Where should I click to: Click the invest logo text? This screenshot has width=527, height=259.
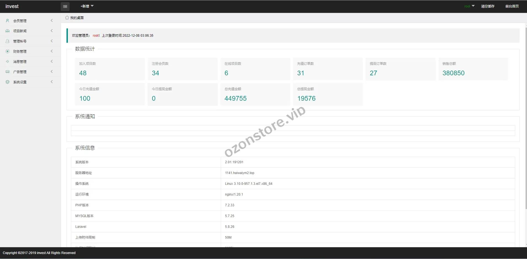tap(12, 6)
